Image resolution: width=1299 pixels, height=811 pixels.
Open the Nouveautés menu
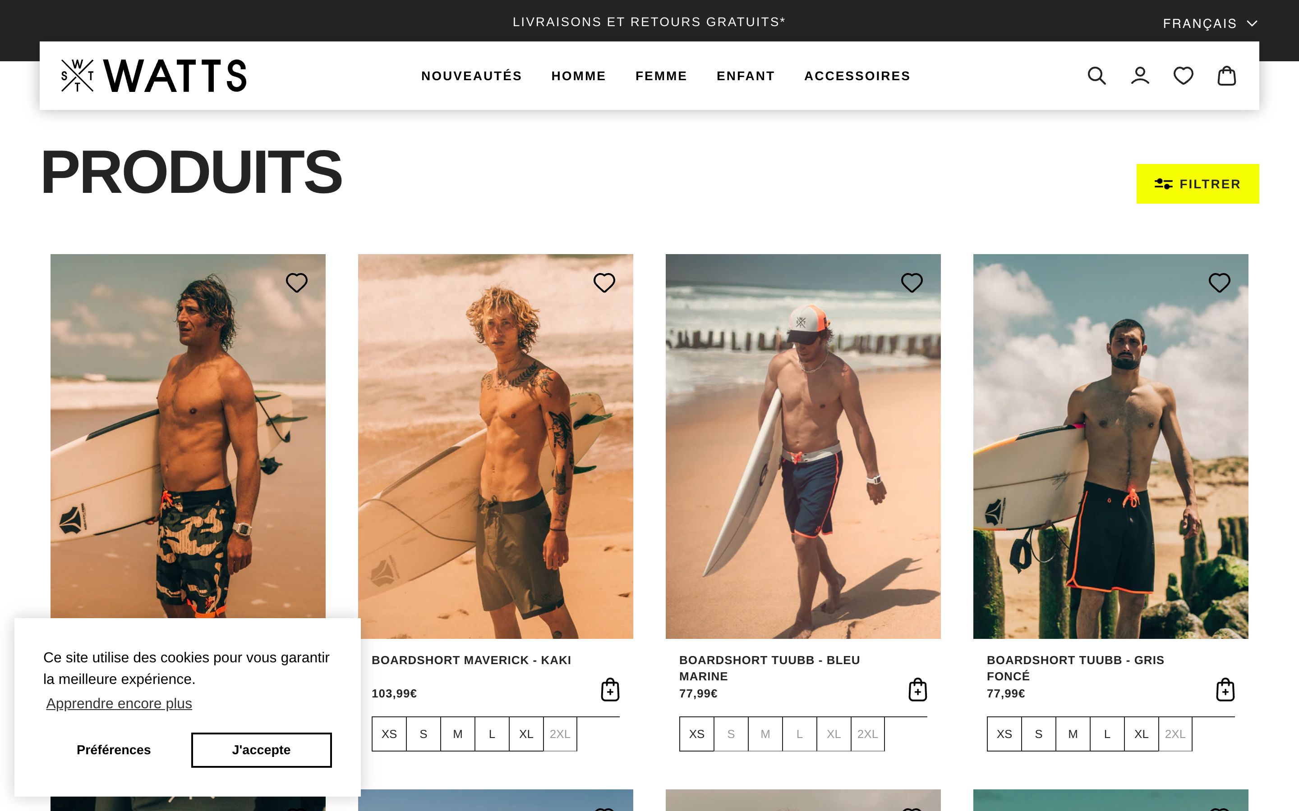pyautogui.click(x=471, y=76)
